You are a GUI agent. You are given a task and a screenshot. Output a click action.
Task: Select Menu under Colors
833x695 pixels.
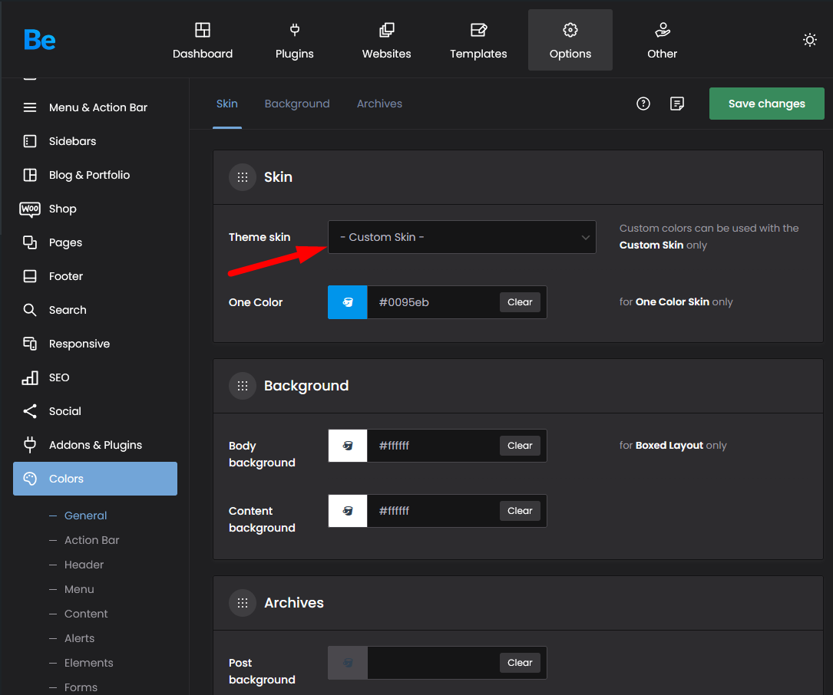(x=79, y=589)
